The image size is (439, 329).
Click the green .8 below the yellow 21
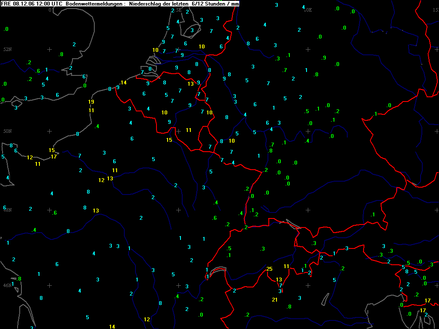289,307
